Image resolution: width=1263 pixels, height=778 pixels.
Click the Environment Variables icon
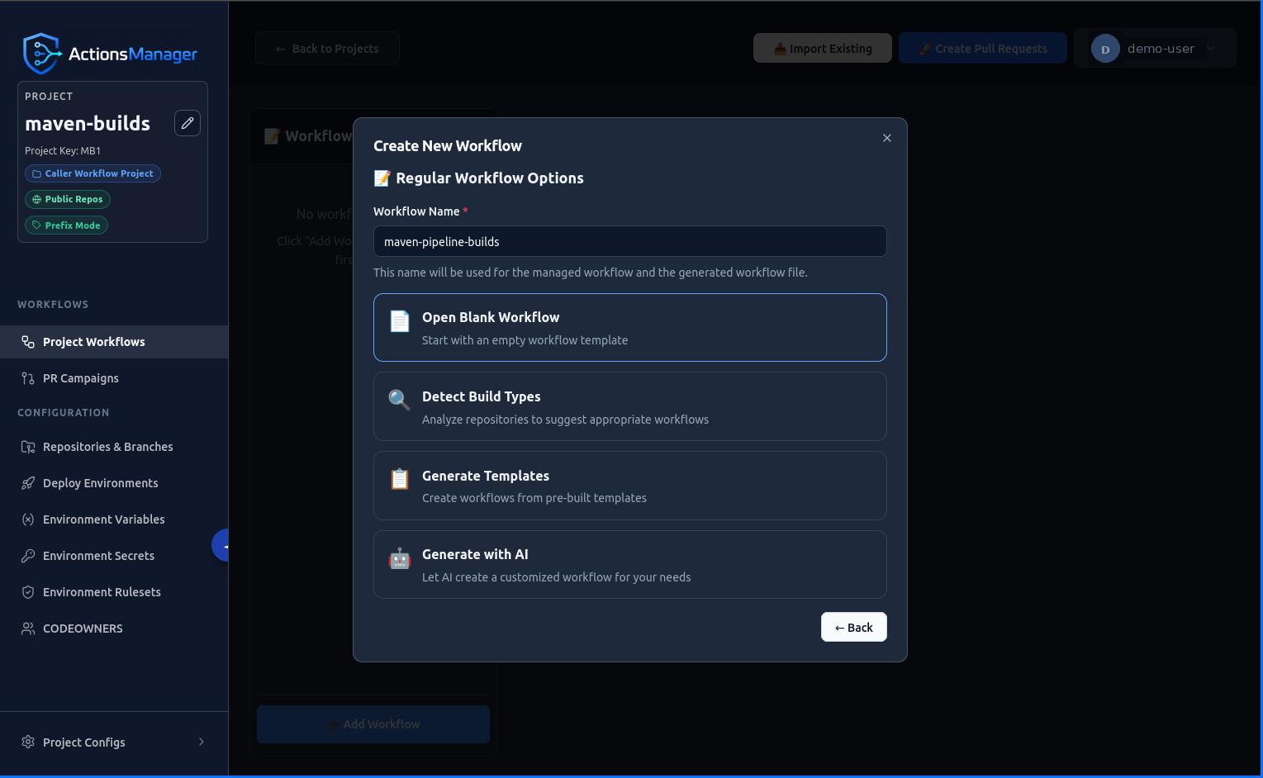tap(28, 519)
